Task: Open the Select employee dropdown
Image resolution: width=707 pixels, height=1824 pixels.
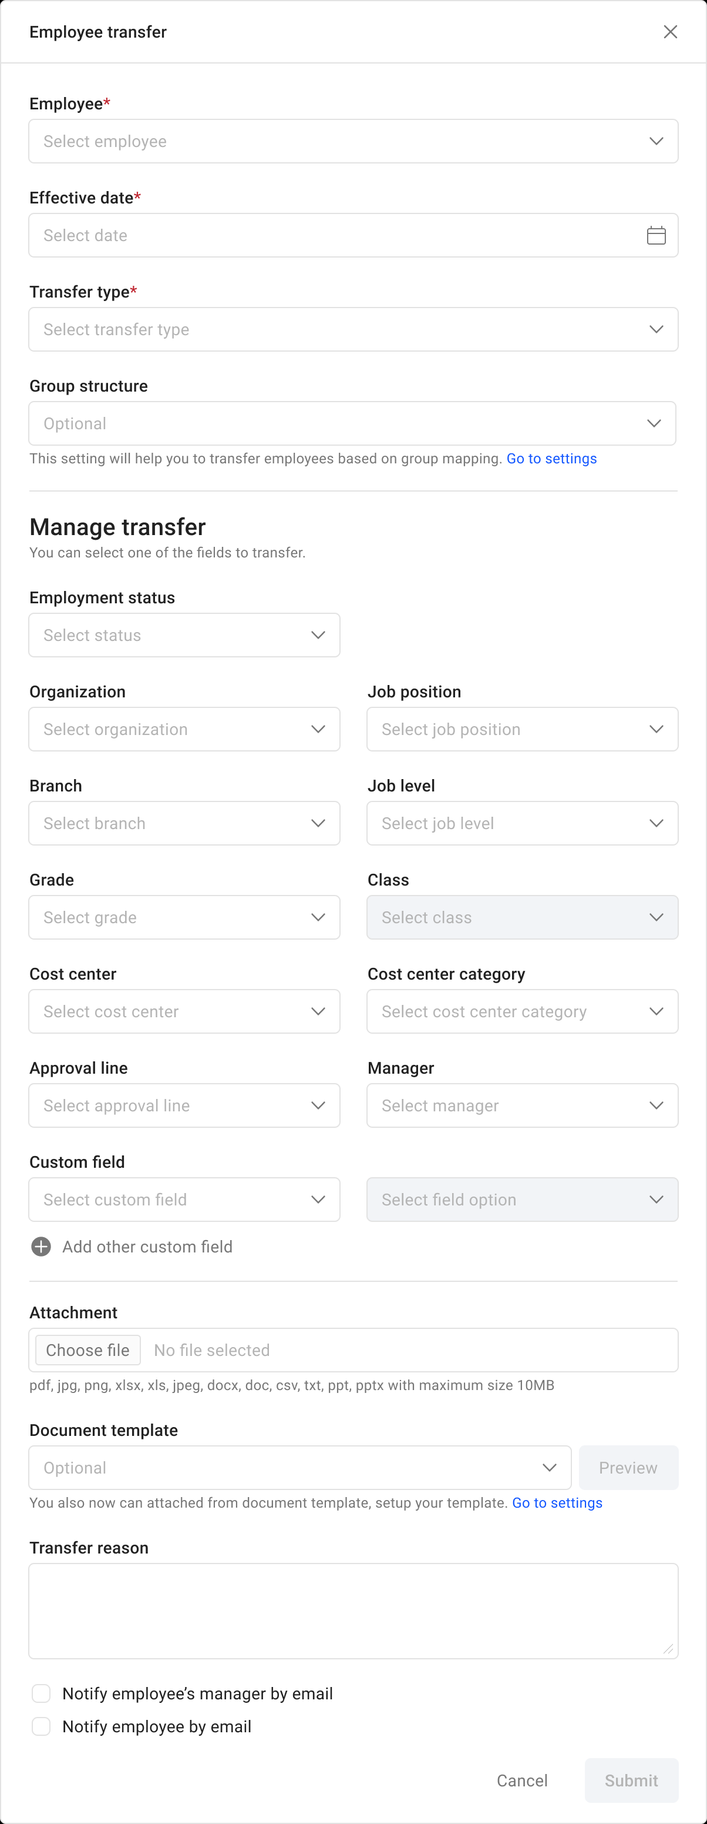Action: click(x=353, y=141)
